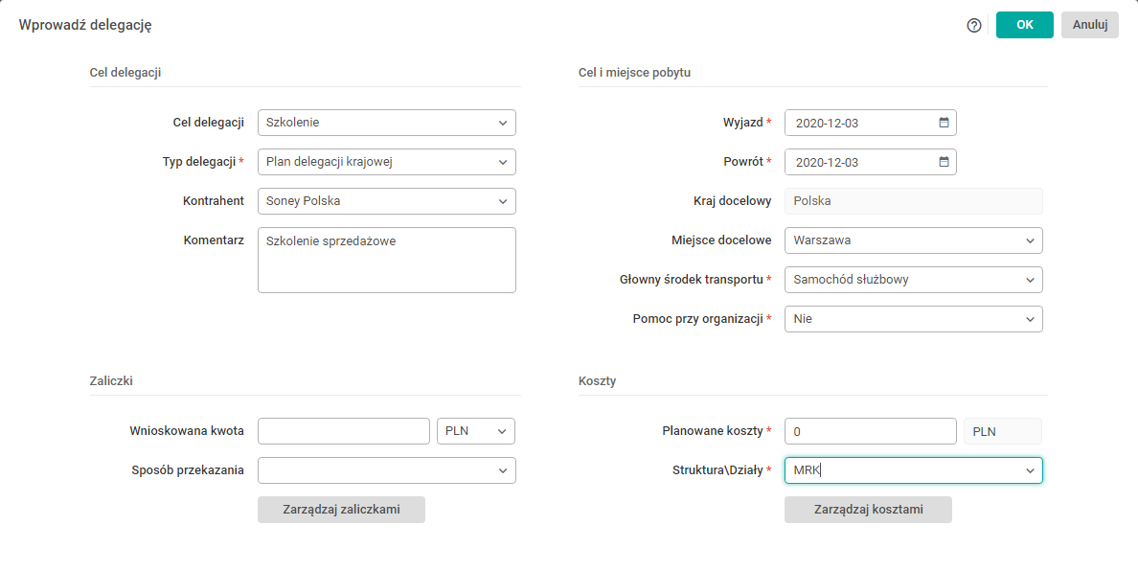The width and height of the screenshot is (1138, 571).
Task: Focus the Wnioskowana kwota input field
Action: [344, 431]
